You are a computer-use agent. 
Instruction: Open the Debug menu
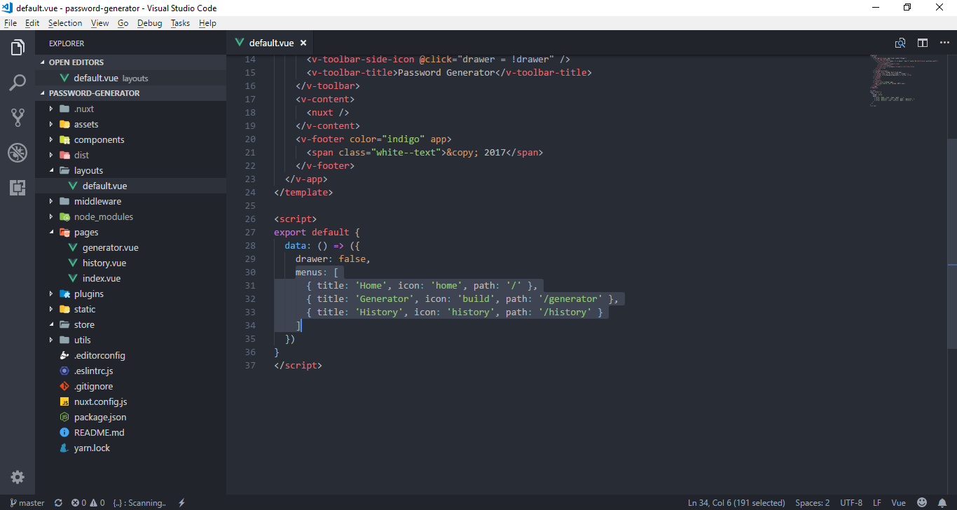click(x=149, y=23)
